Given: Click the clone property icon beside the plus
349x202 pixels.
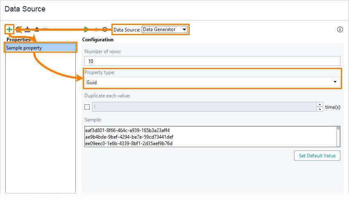Looking at the screenshot, I should pos(18,29).
